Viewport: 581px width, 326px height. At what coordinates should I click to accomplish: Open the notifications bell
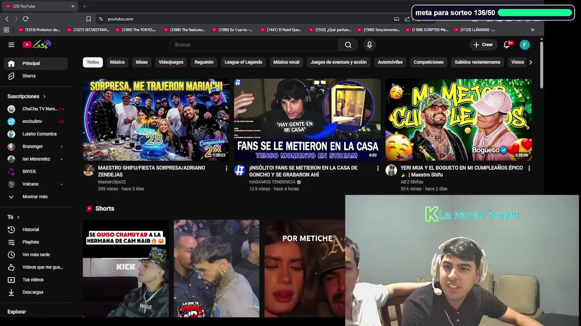(x=507, y=45)
